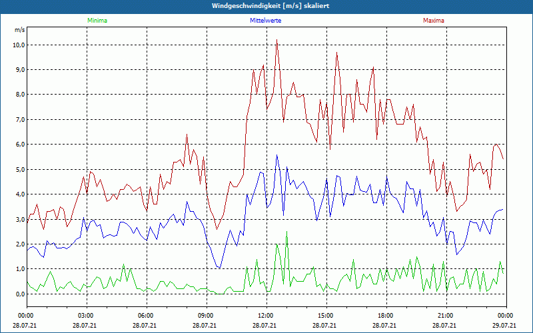Click the 9,0 y-axis value
The width and height of the screenshot is (533, 333).
coord(20,70)
